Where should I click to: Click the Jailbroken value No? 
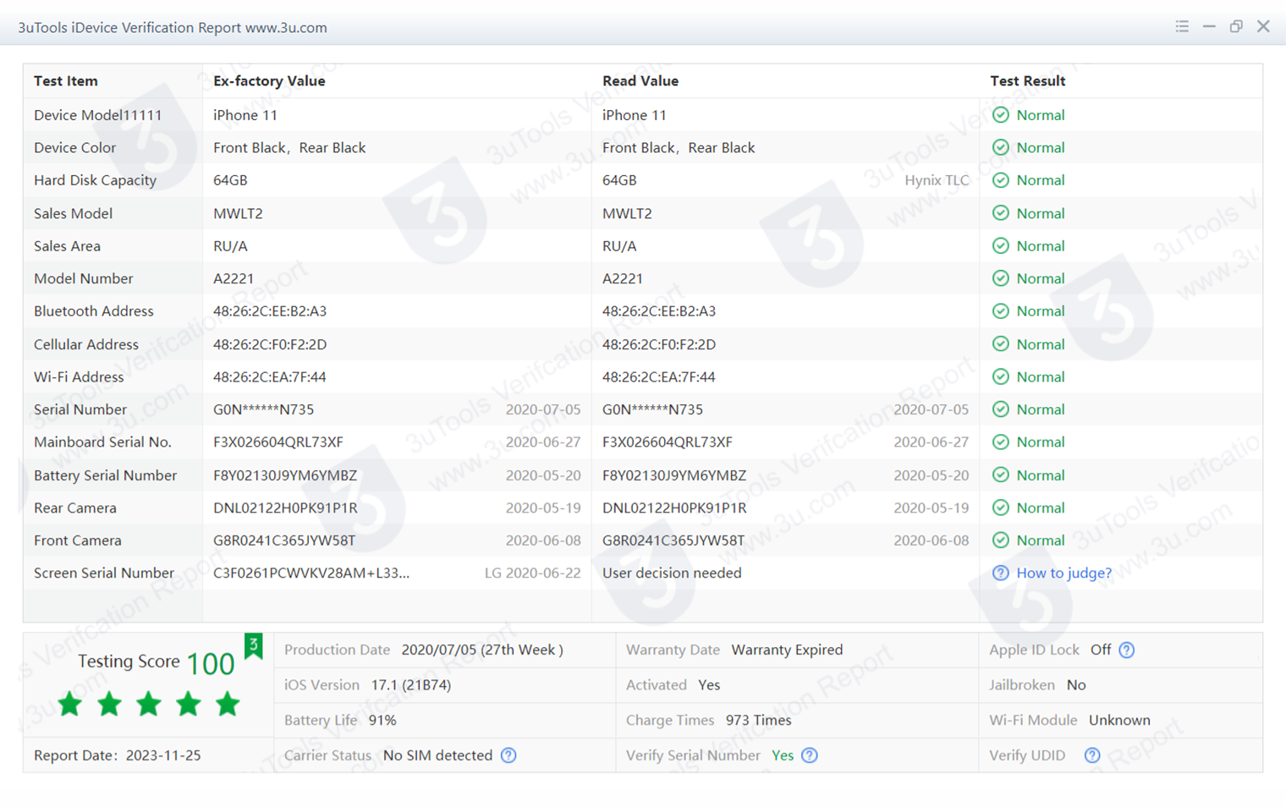pyautogui.click(x=1076, y=685)
